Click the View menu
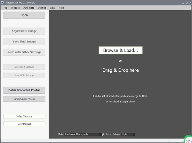 pos(52,8)
